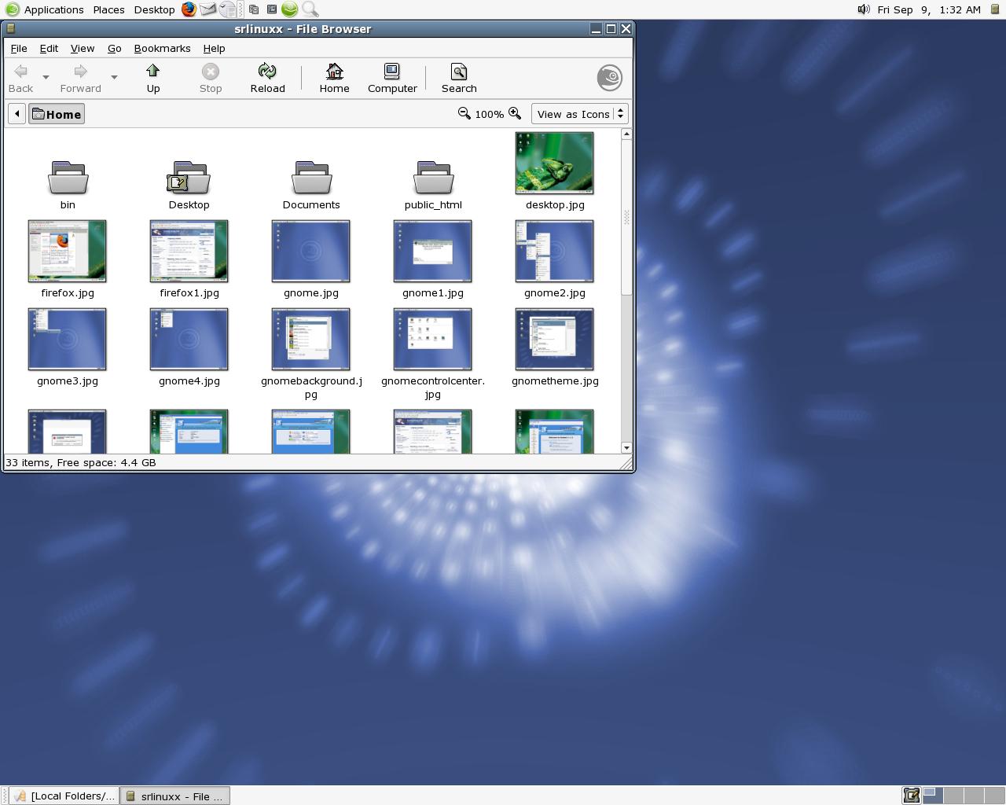Image resolution: width=1006 pixels, height=805 pixels.
Task: Go to Home using toolbar icon
Action: 334,78
